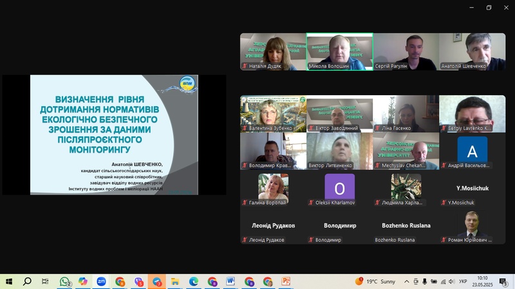Switch to PowerPoint in the taskbar
Screen dimensions: 515x289
tap(286, 281)
